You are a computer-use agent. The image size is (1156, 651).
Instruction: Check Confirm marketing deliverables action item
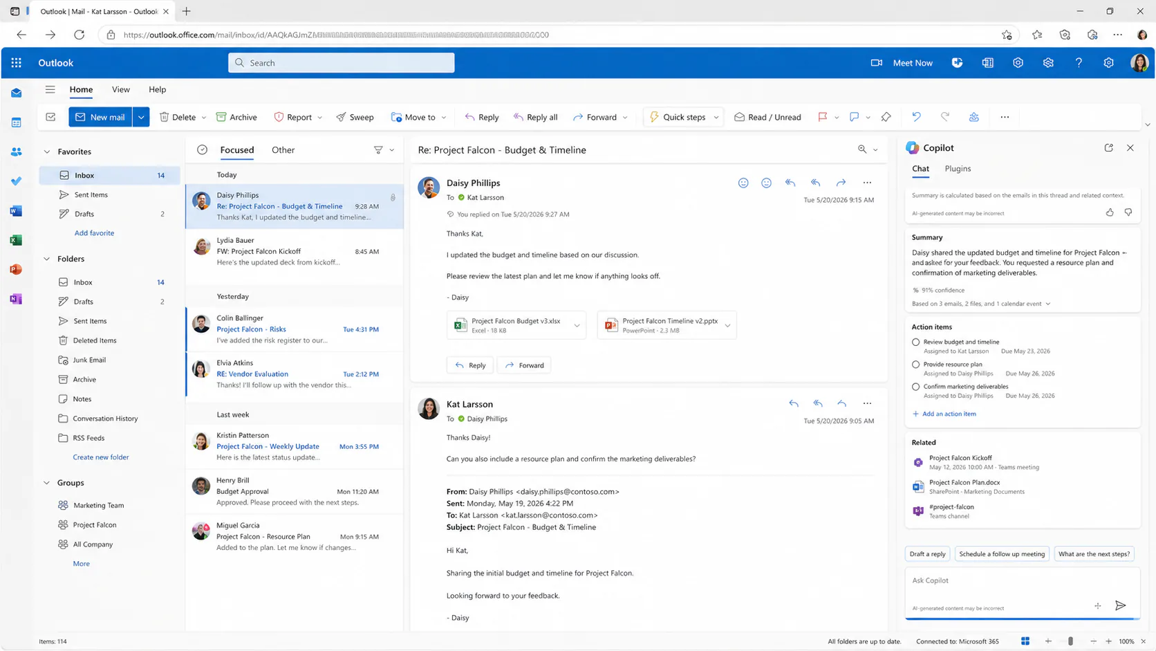click(915, 387)
